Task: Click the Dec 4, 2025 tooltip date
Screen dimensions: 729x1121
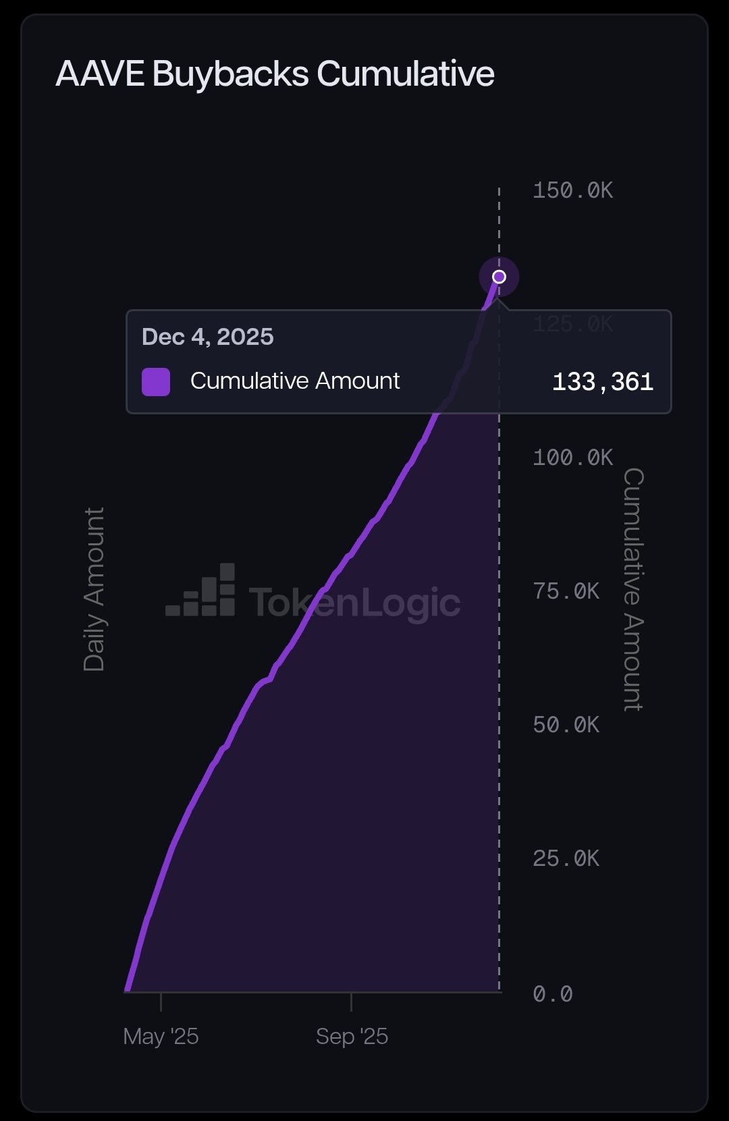Action: [x=208, y=337]
